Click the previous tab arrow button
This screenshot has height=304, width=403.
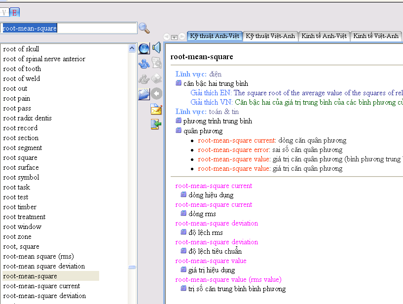(166, 37)
